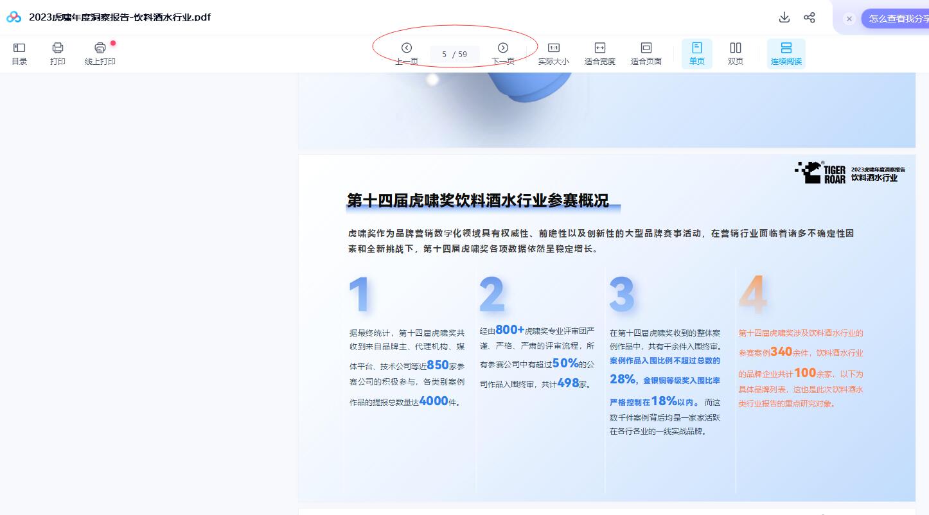Click the share icon next to download
This screenshot has width=929, height=515.
[x=810, y=17]
